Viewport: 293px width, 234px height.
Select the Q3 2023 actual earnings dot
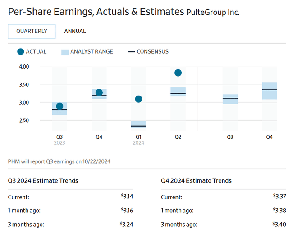point(60,106)
